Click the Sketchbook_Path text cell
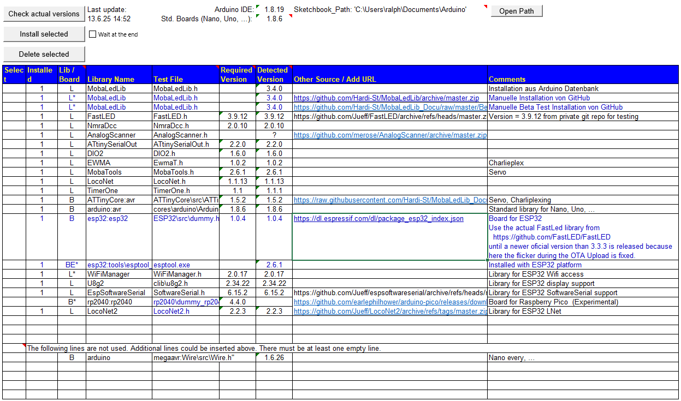The image size is (681, 401). [x=380, y=10]
